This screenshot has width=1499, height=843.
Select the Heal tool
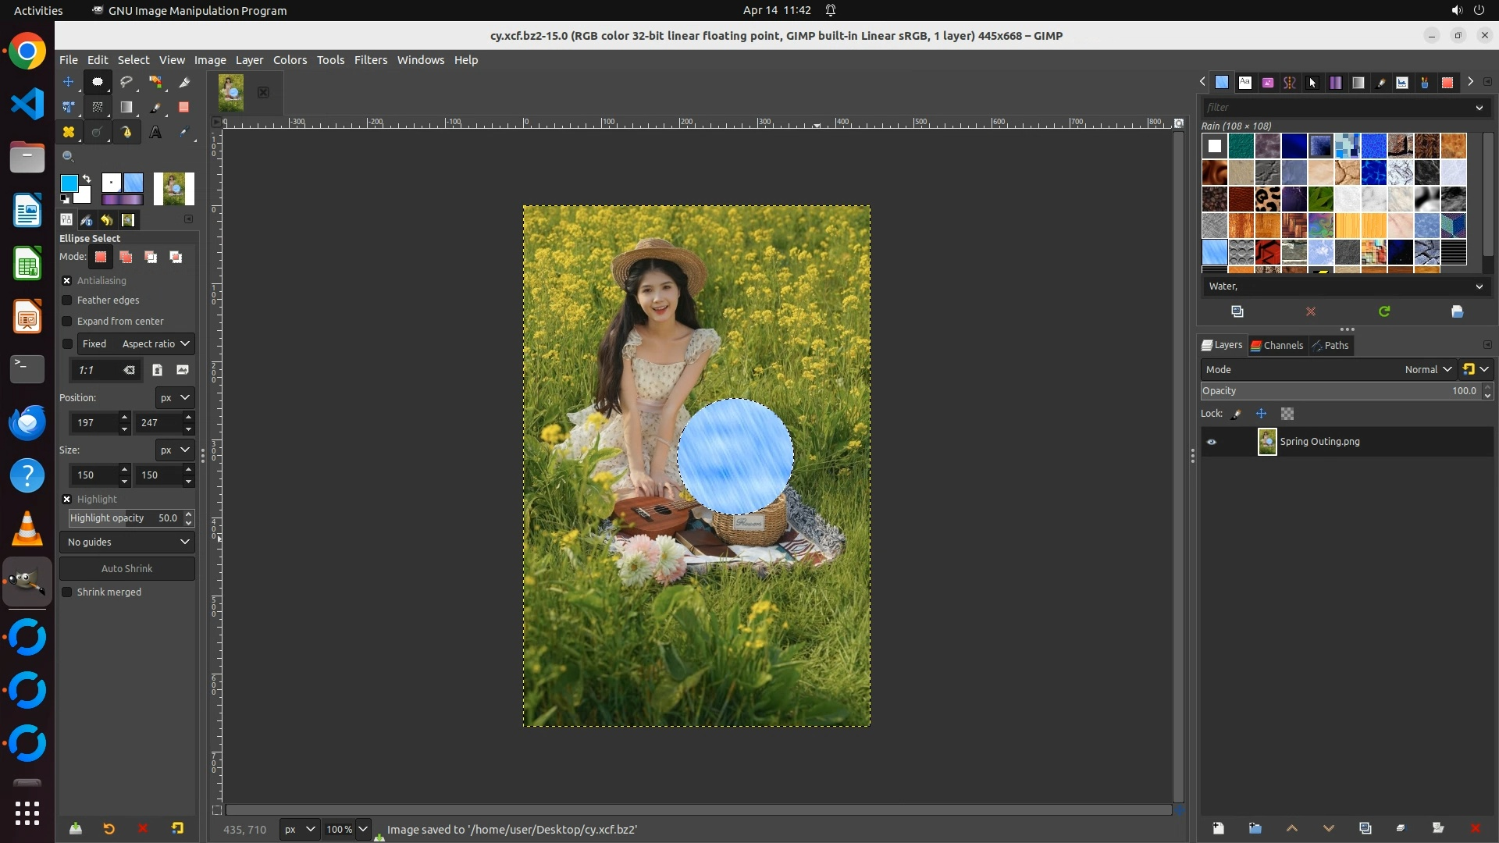pyautogui.click(x=69, y=133)
